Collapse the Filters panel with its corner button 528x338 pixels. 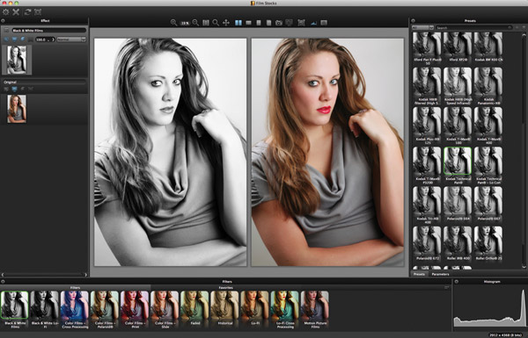pyautogui.click(x=3, y=281)
